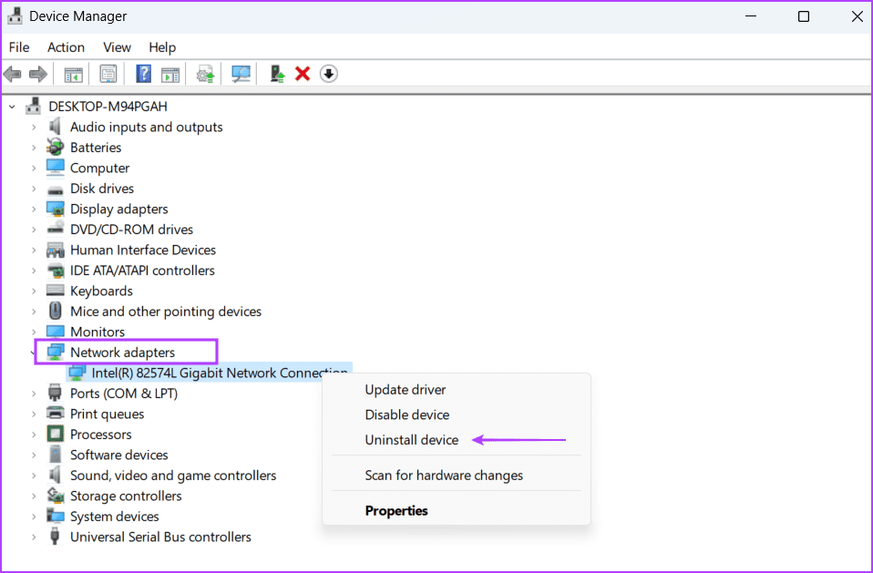Click the Enable device toolbar icon
This screenshot has width=873, height=573.
click(x=277, y=74)
